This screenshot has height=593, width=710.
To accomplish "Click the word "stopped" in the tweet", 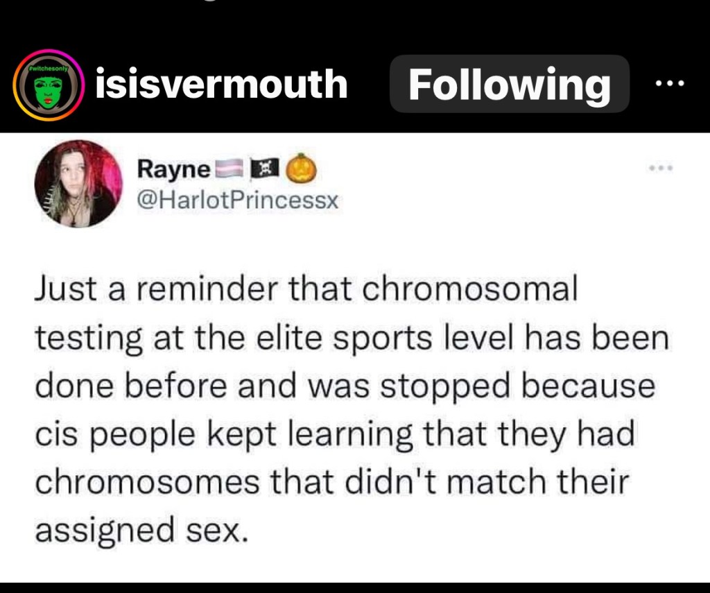I will coord(443,386).
